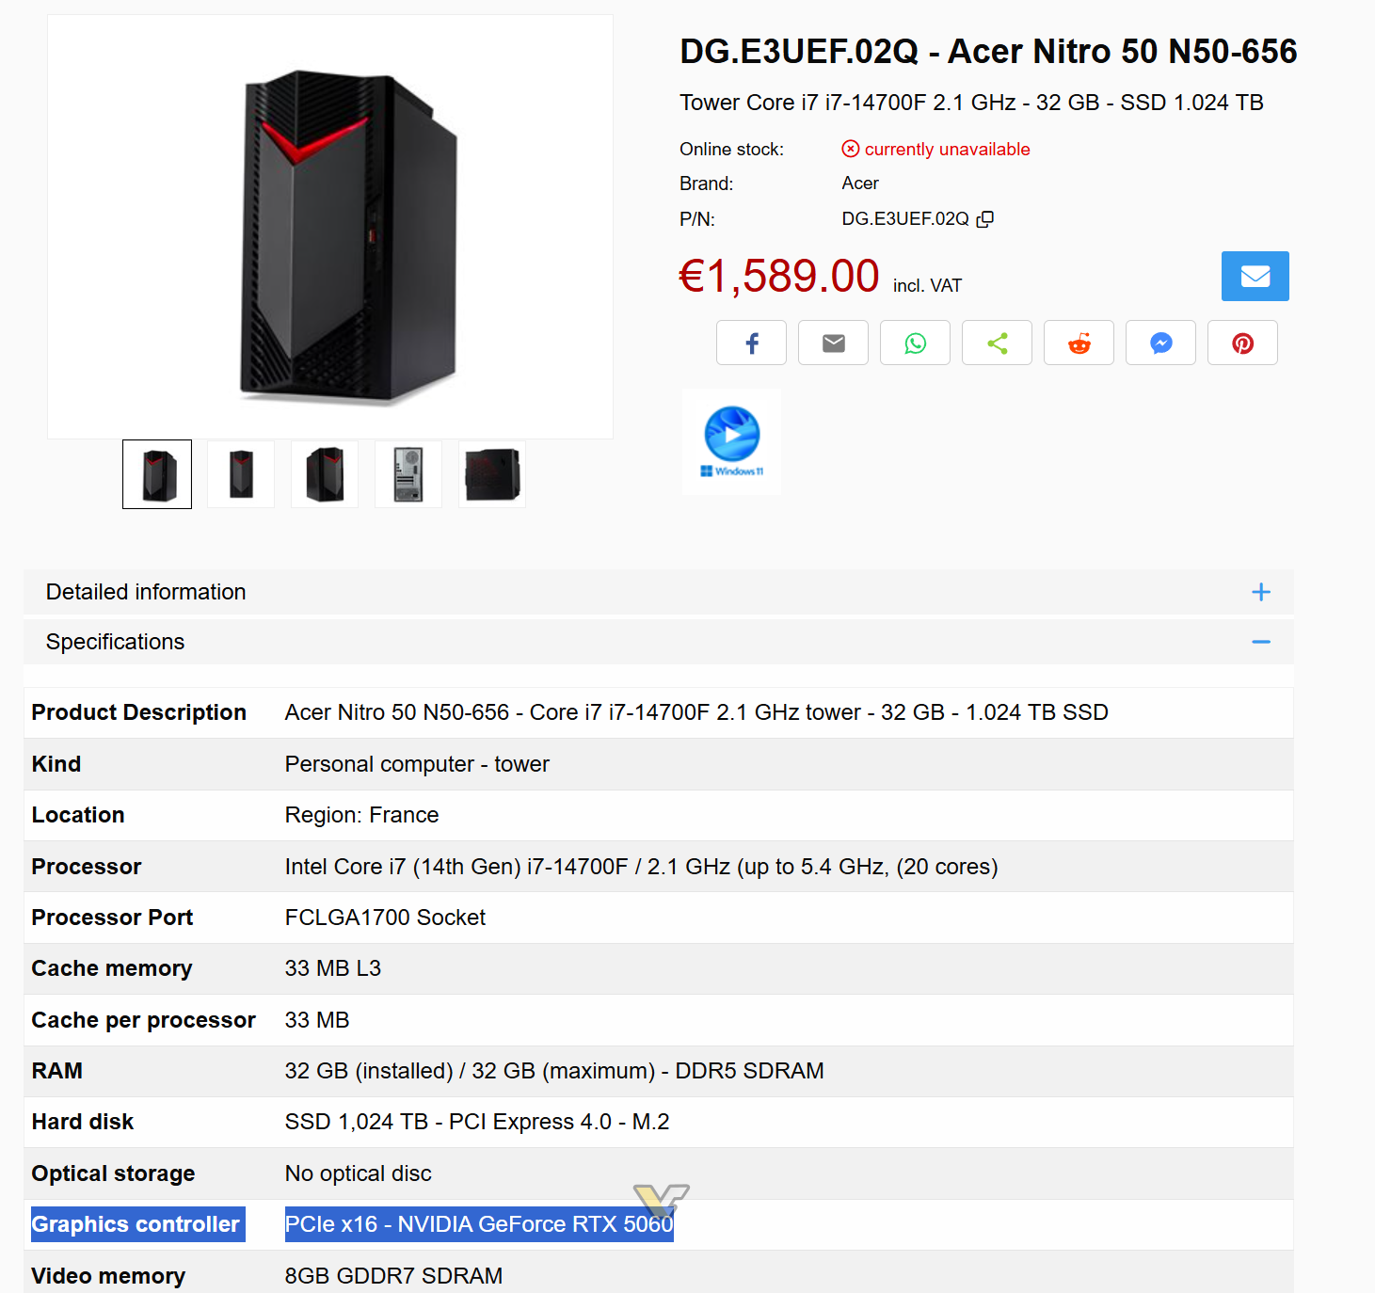This screenshot has width=1375, height=1293.
Task: Share product on WhatsApp
Action: pyautogui.click(x=915, y=343)
